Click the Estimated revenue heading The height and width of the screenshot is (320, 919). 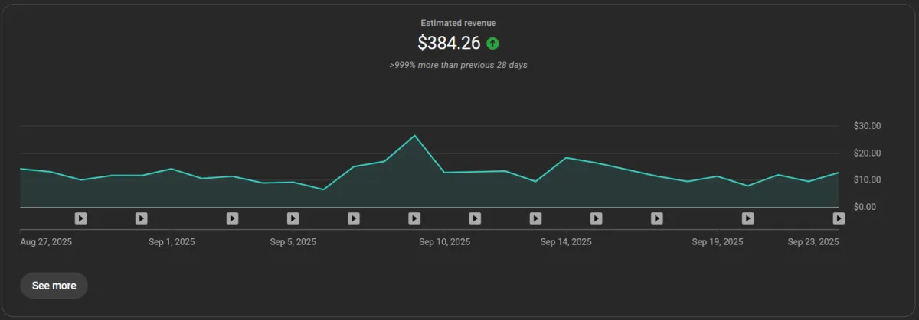[x=458, y=23]
